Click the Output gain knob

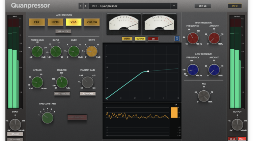(x=237, y=125)
